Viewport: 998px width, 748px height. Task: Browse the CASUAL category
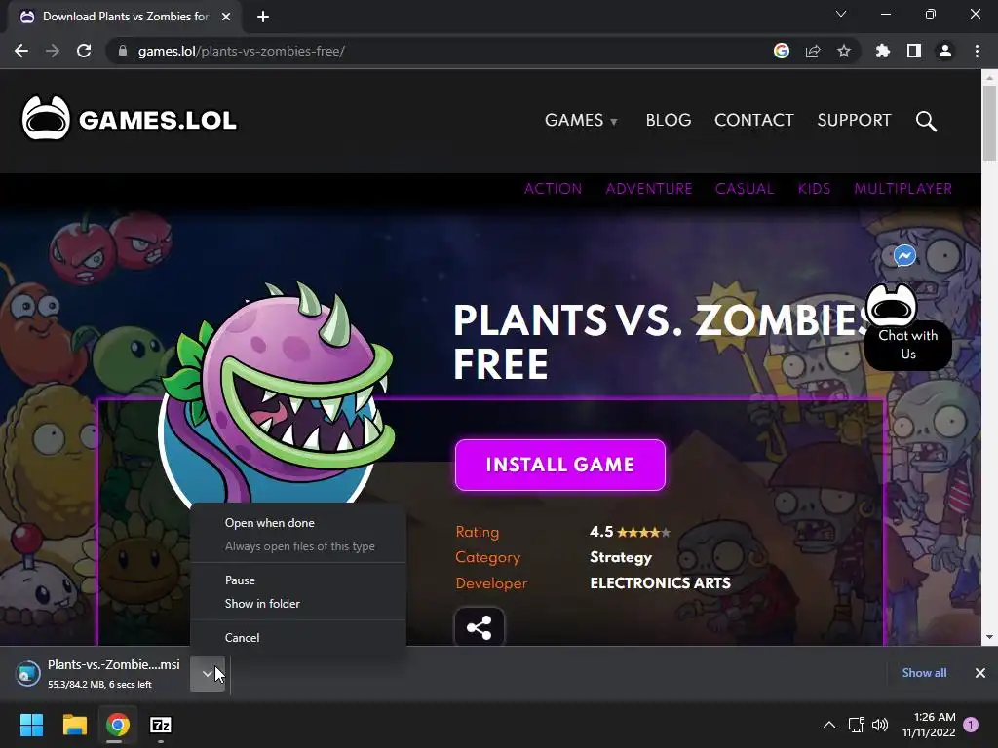click(744, 189)
